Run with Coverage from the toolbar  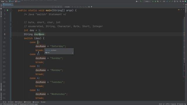click(x=158, y=1)
